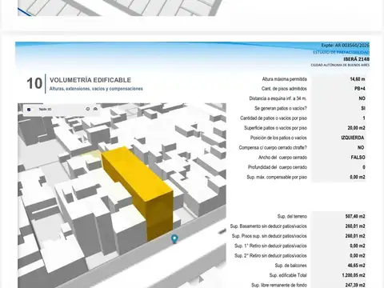Click the 'Tejido 3D' label text
The image size is (384, 288).
45,110
